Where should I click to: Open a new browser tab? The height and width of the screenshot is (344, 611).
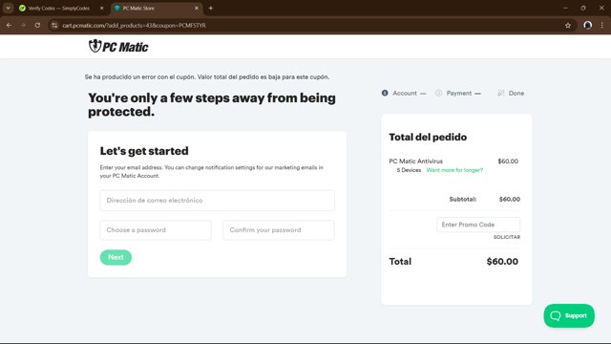[211, 8]
